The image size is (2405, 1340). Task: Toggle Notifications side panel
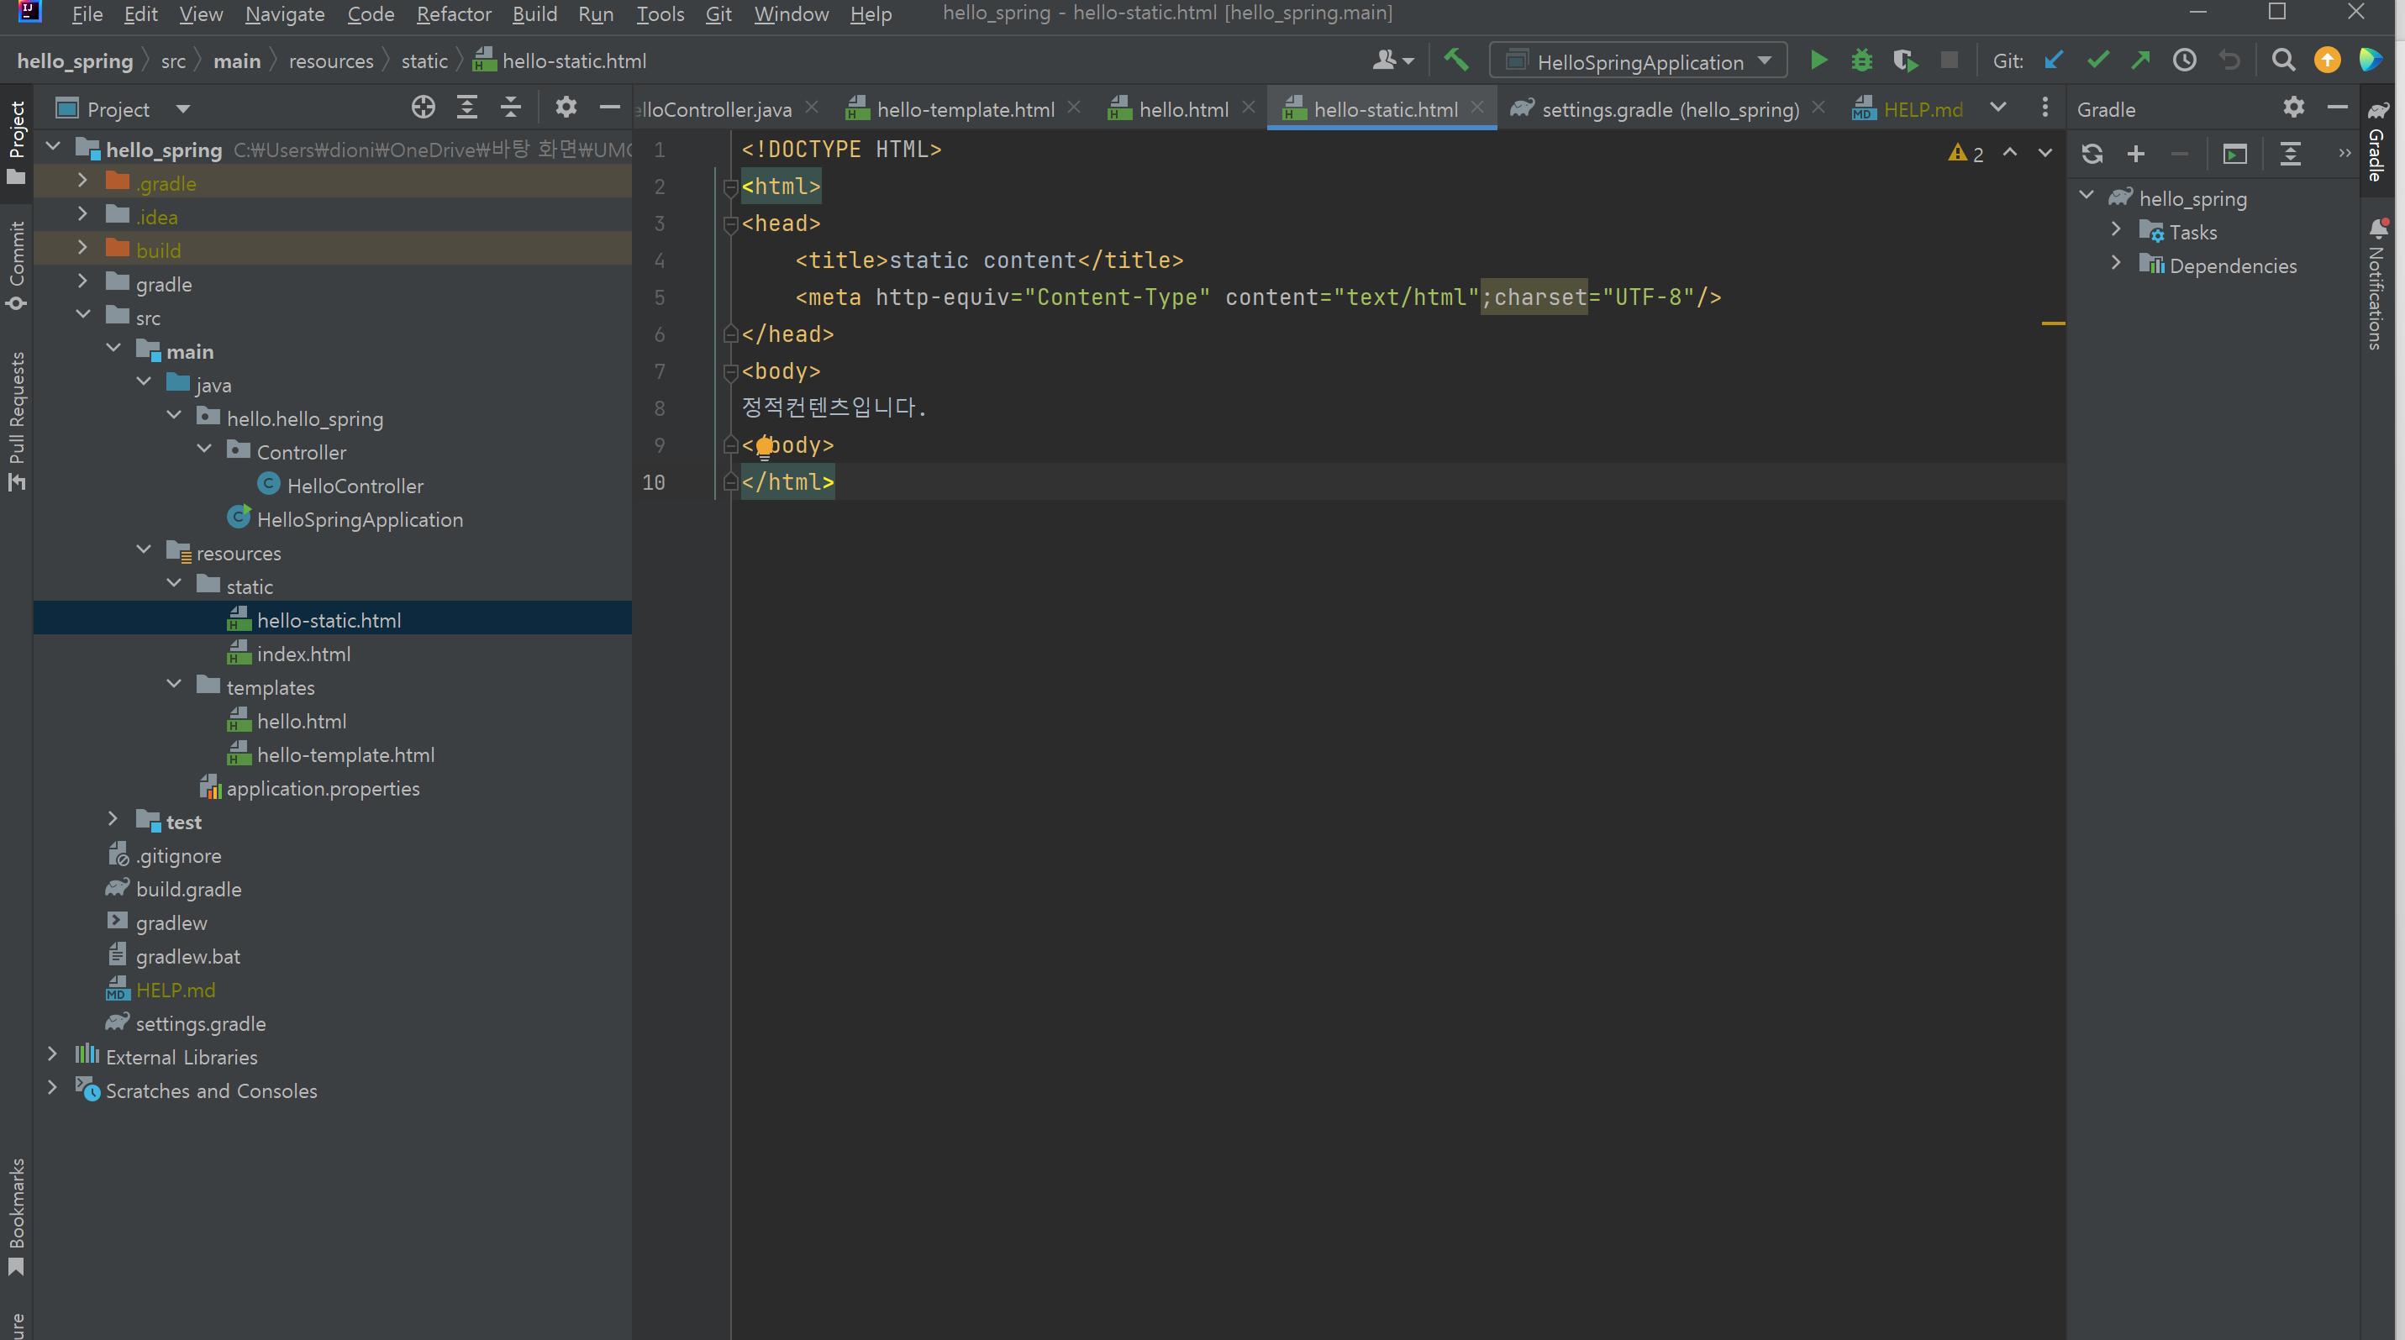tap(2377, 283)
